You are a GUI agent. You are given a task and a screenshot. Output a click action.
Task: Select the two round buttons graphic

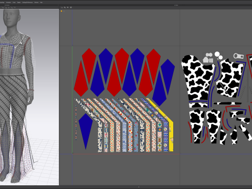coord(218,56)
